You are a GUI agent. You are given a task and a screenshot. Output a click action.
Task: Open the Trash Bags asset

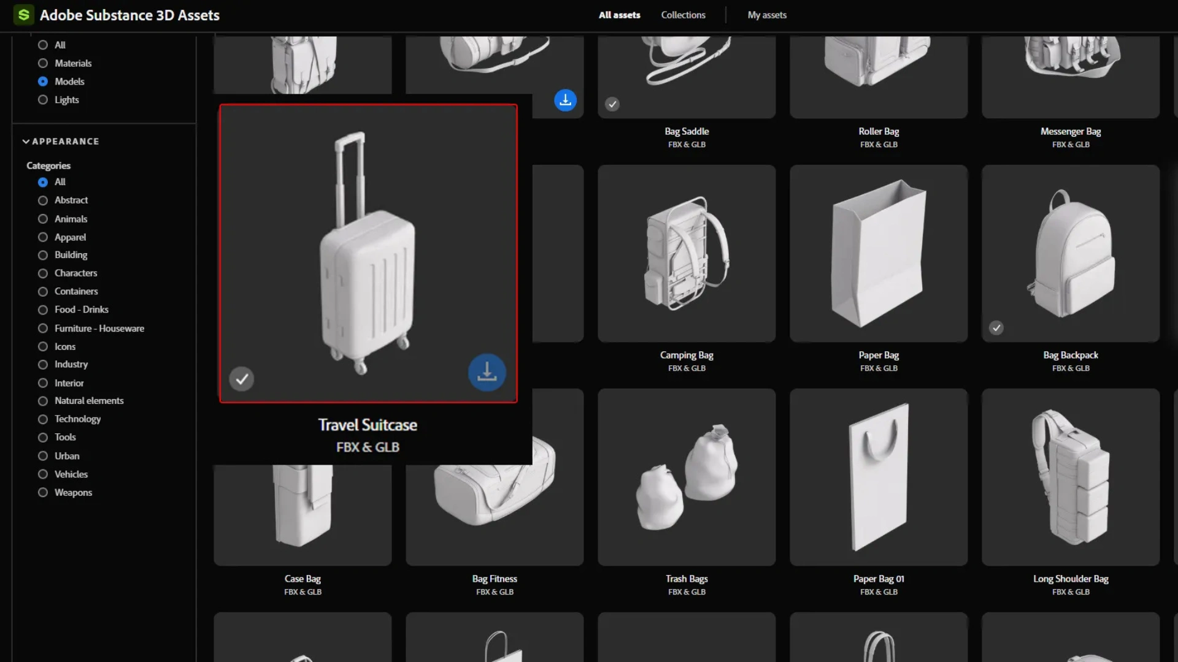tap(686, 477)
